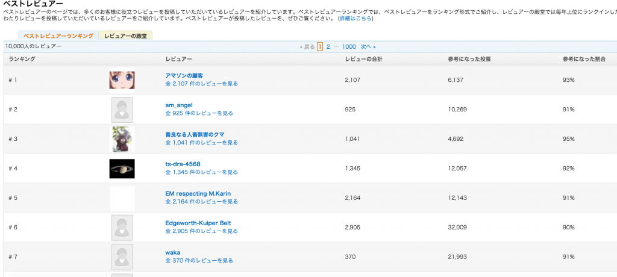View all 2,905 reviews by Edgeworth-Kuiper Belt
This screenshot has height=277, width=617.
pyautogui.click(x=201, y=231)
